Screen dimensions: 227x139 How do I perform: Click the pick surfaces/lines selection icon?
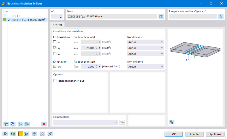click(221, 16)
